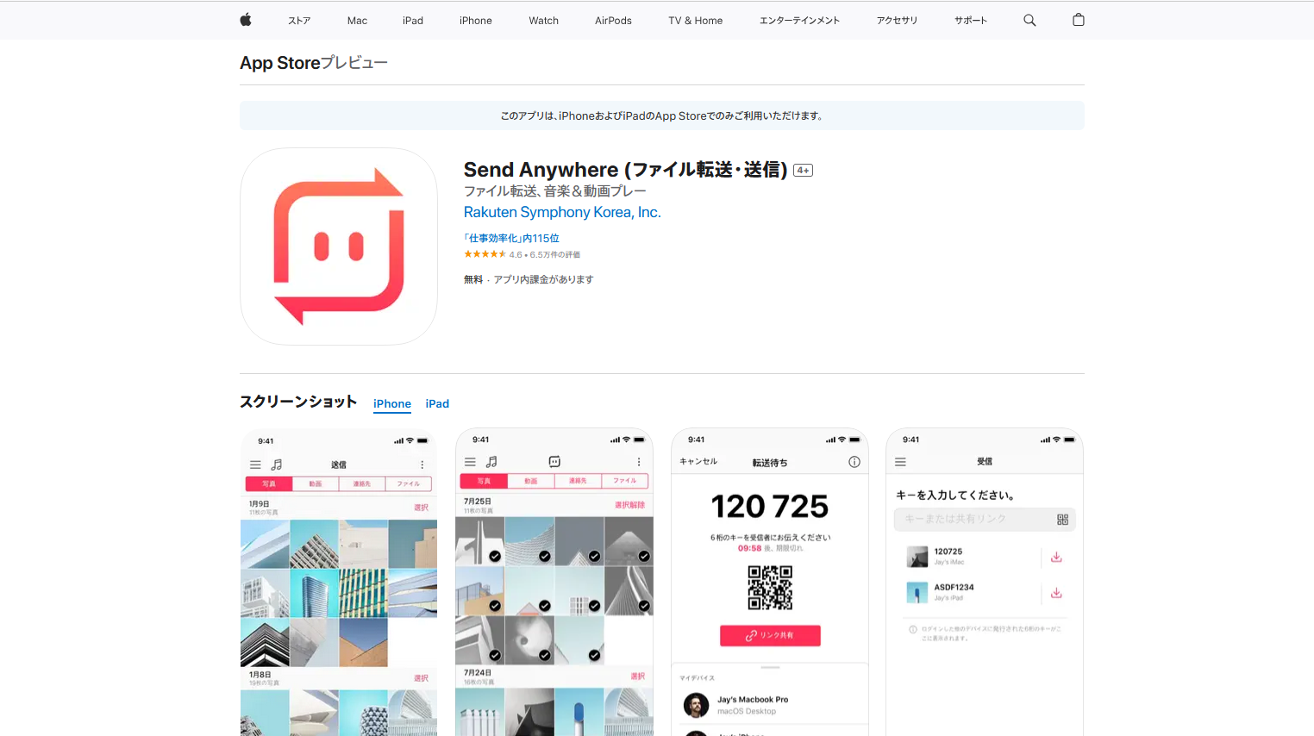Click the info icon in the 転送待ち screenshot
This screenshot has width=1314, height=736.
[x=854, y=462]
